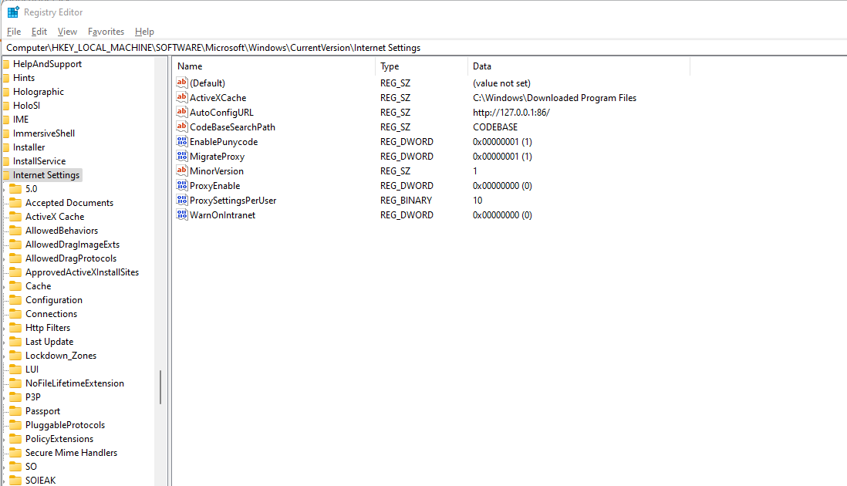Click the ProxyEnable DWORD value icon
Image resolution: width=847 pixels, height=486 pixels.
(x=182, y=184)
